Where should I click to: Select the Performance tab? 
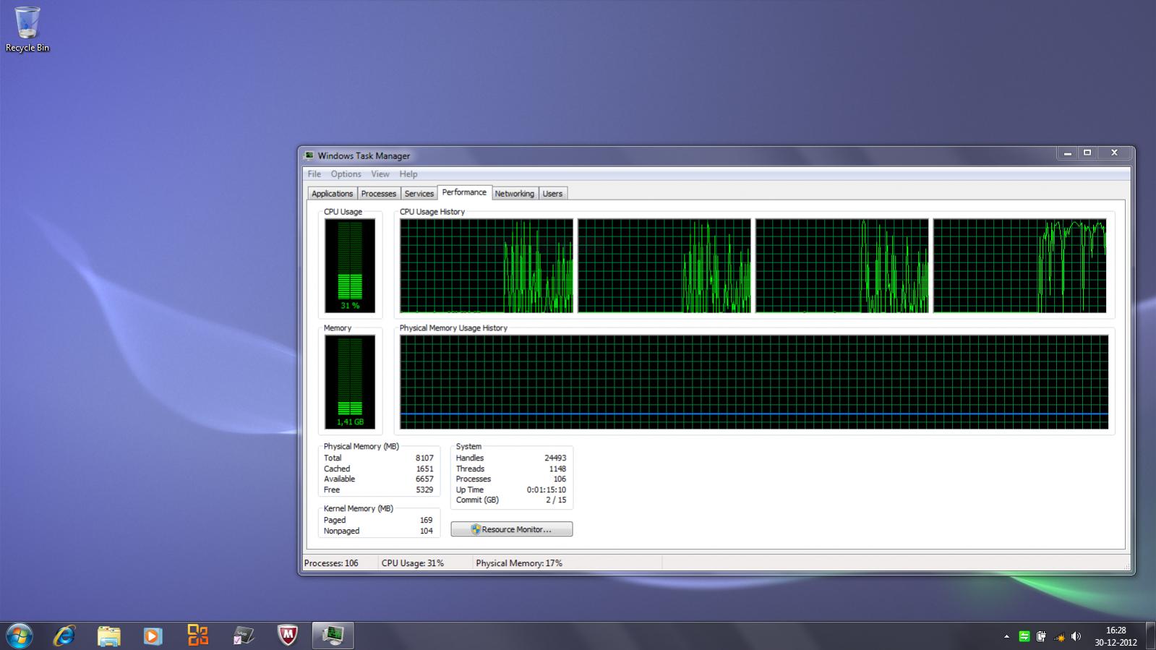point(464,192)
